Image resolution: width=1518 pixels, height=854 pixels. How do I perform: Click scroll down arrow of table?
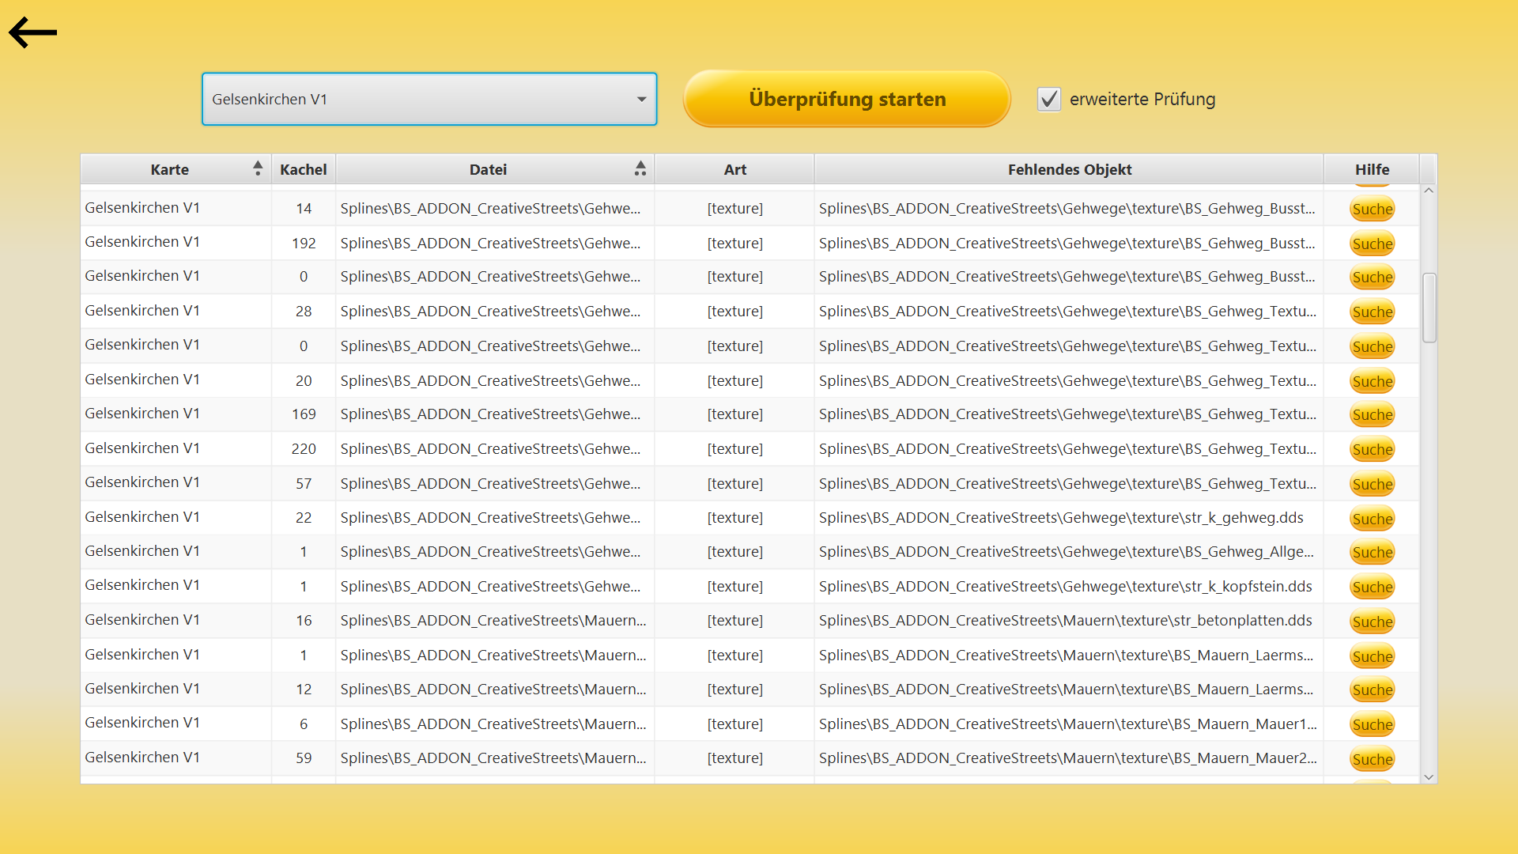tap(1429, 777)
